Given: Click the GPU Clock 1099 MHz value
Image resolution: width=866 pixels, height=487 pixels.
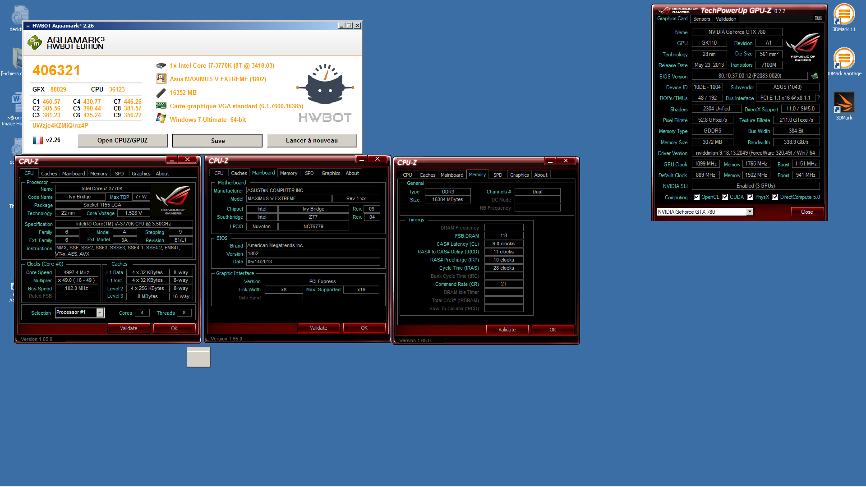Looking at the screenshot, I should point(705,164).
